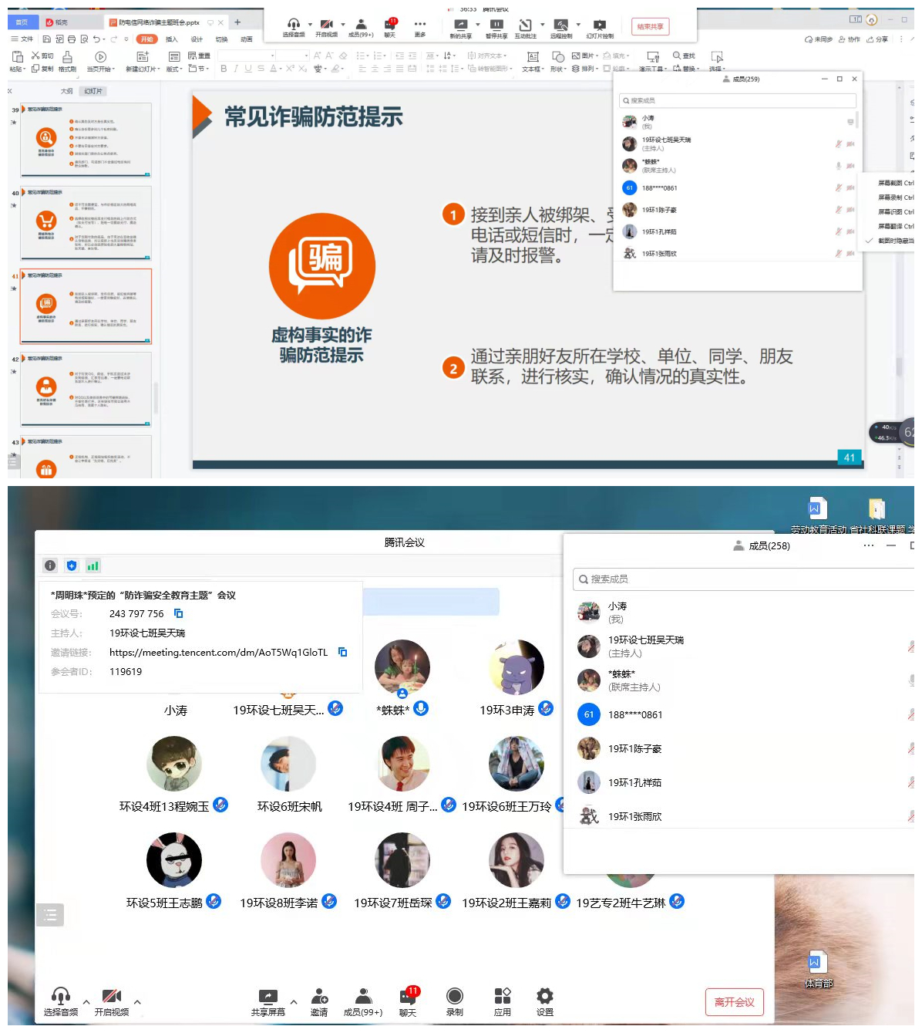Copy the meeting invitation link
Screen dimensions: 922x1033
(x=343, y=653)
